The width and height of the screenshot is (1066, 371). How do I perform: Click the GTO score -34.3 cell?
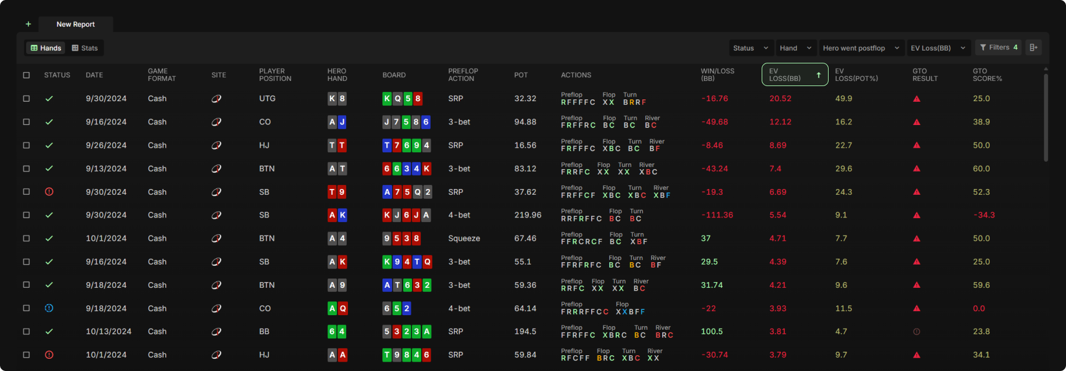(x=984, y=215)
